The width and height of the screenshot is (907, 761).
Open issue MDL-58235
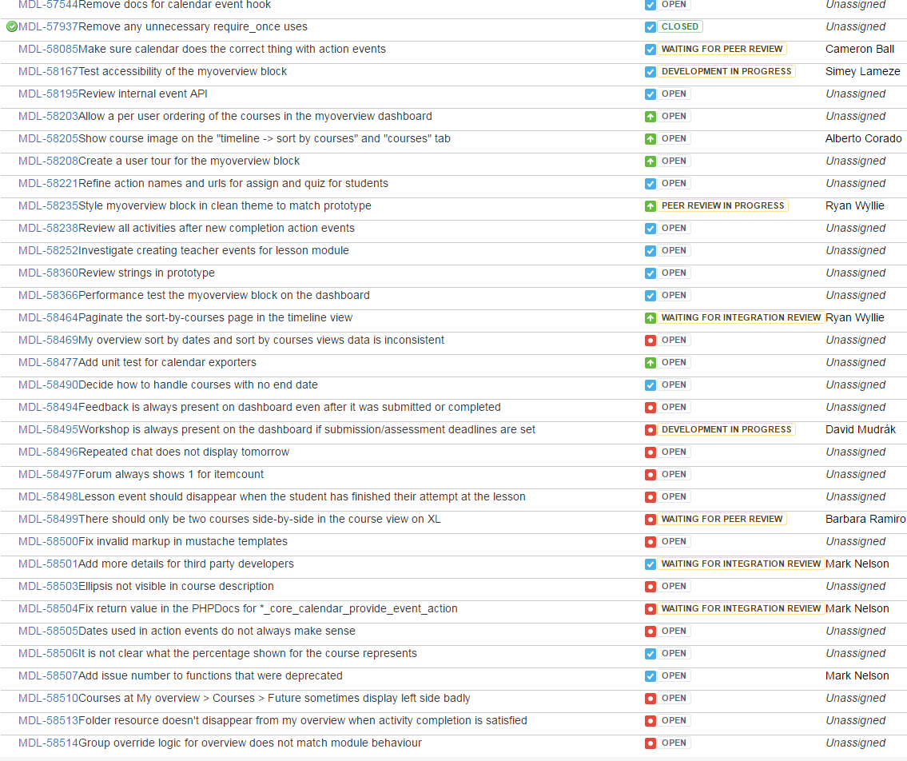(x=48, y=205)
